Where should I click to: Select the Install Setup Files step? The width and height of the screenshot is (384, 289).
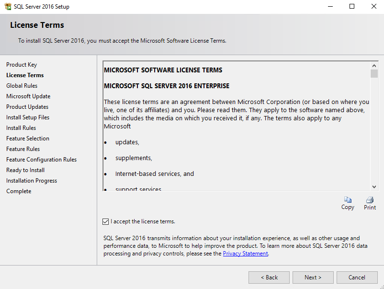(28, 117)
